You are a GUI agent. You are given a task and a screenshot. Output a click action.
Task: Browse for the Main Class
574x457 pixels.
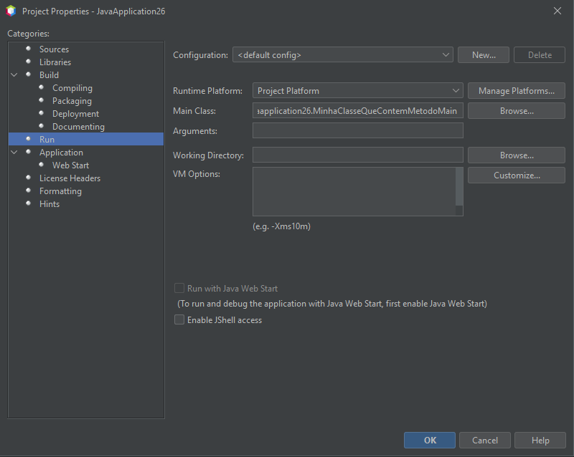pos(517,111)
